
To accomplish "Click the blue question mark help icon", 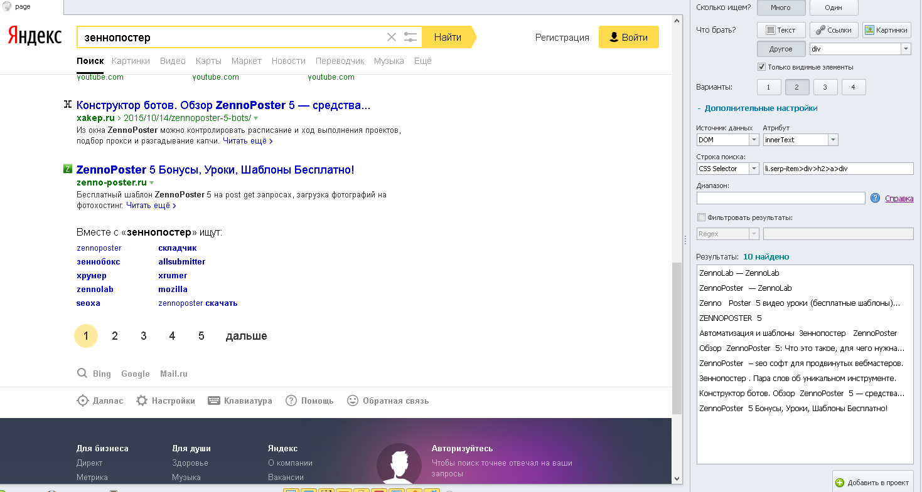I will (x=876, y=198).
